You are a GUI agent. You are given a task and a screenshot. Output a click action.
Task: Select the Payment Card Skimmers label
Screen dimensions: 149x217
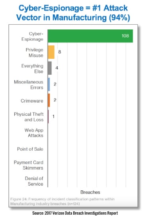pos(28,165)
